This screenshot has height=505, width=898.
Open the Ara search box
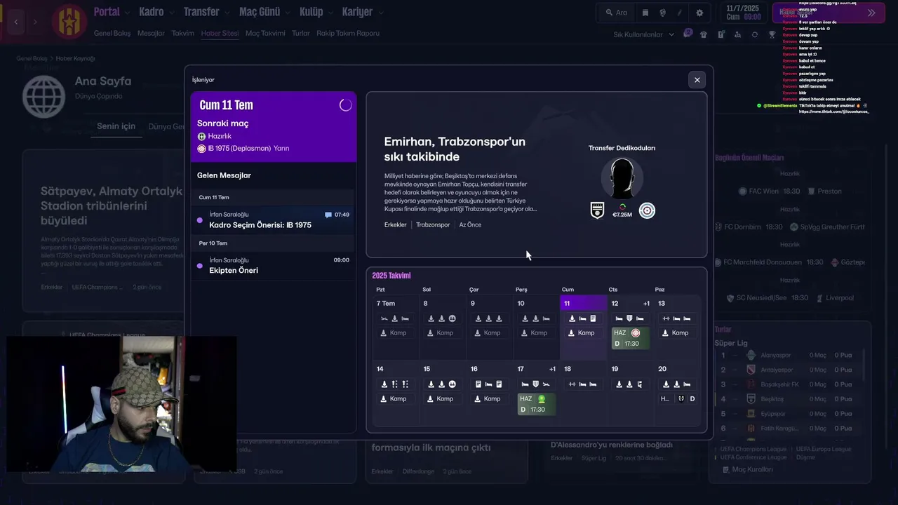coord(615,13)
